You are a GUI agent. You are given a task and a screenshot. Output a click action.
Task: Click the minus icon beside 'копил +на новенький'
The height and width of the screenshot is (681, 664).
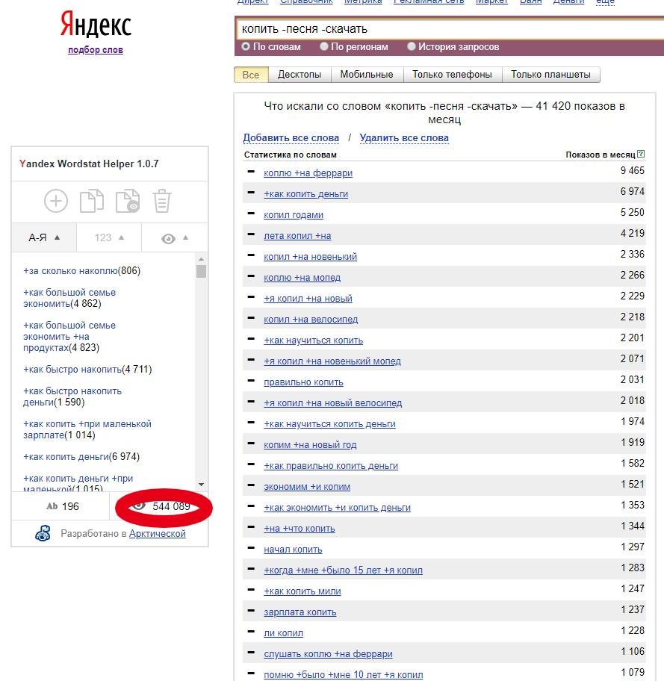(x=251, y=255)
